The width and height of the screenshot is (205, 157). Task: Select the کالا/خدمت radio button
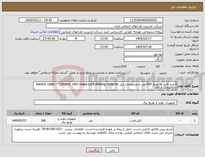(130, 66)
